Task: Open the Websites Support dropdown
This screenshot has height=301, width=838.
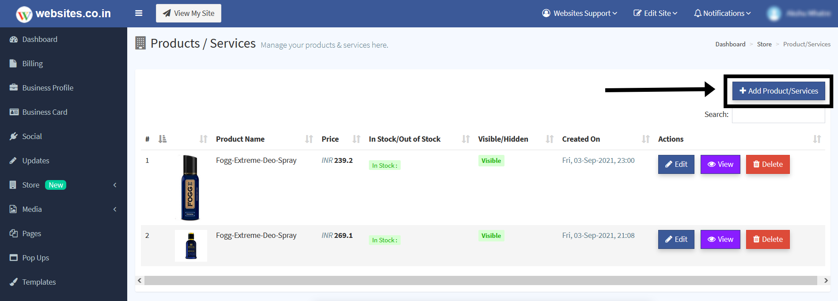Action: [x=580, y=13]
